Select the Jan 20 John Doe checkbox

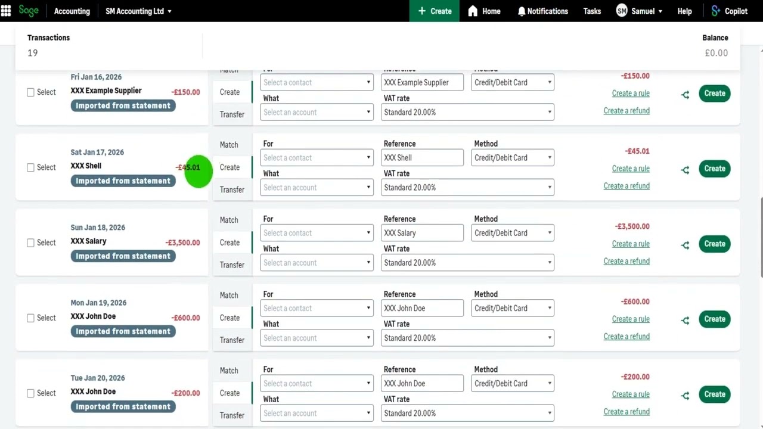tap(30, 393)
